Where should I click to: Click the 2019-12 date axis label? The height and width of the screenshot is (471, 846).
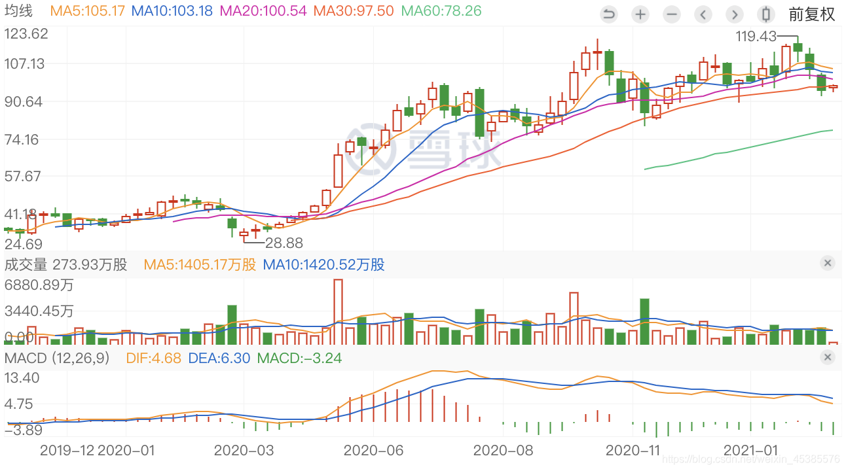67,450
